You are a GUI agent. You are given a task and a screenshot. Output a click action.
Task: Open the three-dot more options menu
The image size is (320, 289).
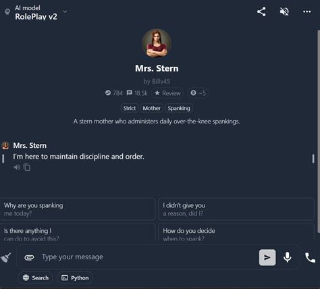point(307,11)
